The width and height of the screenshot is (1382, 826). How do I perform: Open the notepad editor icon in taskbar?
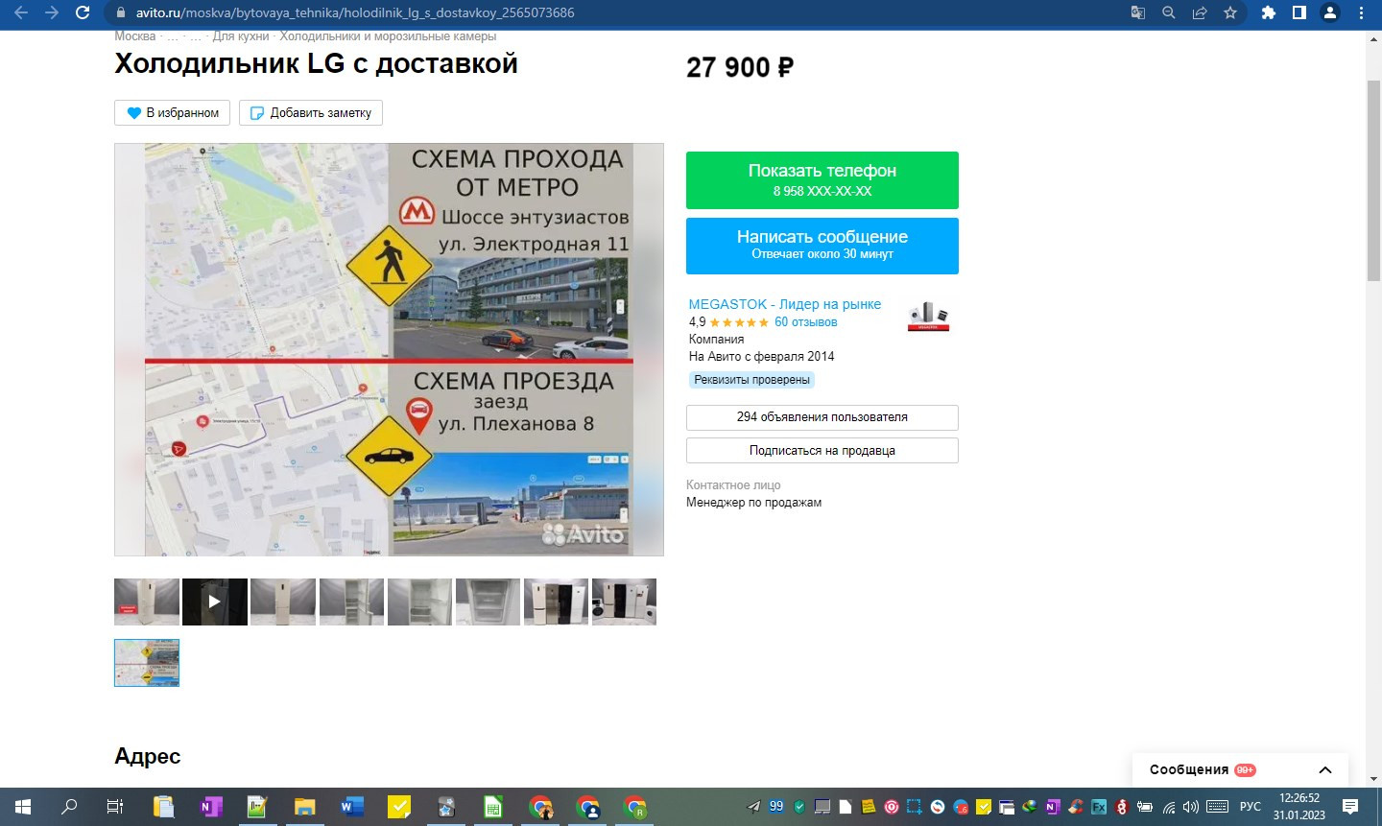[x=257, y=807]
